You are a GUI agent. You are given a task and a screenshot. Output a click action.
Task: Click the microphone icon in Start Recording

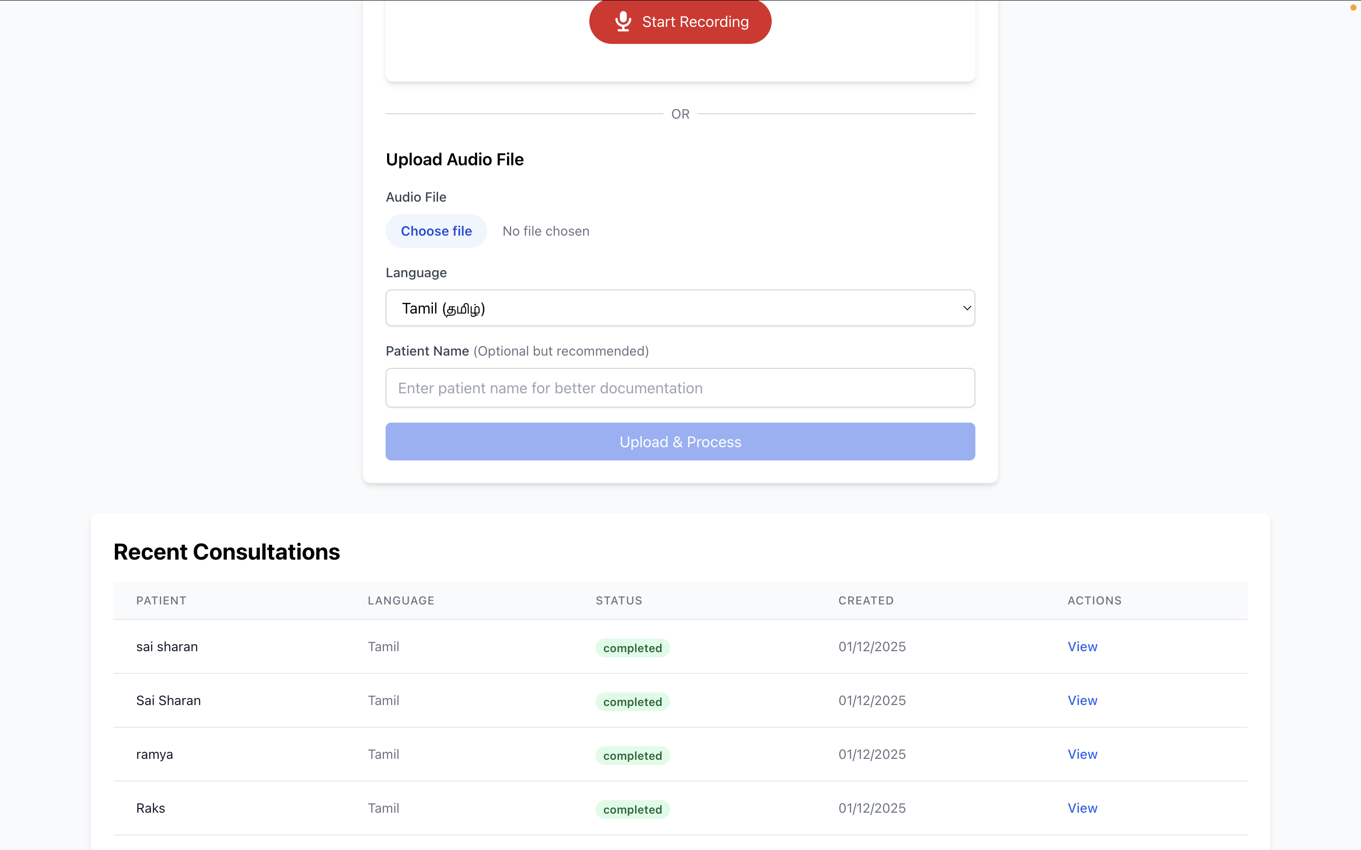pos(622,21)
